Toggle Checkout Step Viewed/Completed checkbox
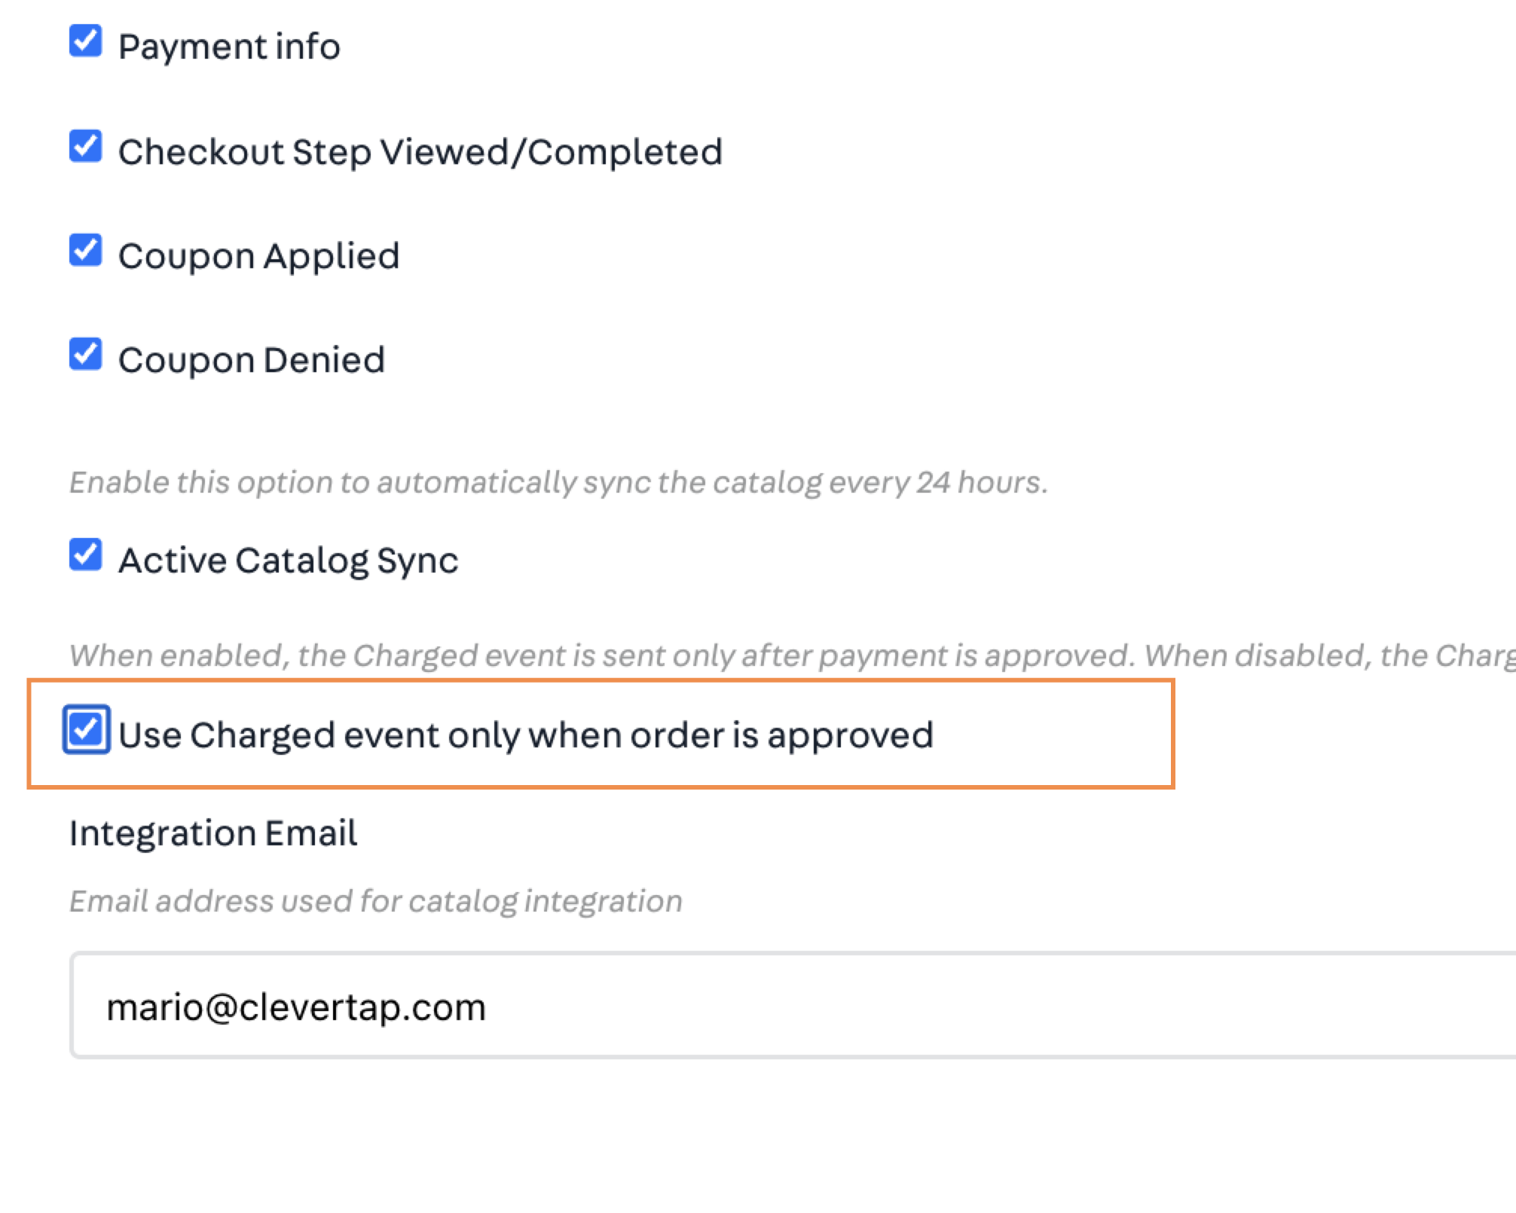The height and width of the screenshot is (1213, 1516). (x=85, y=146)
